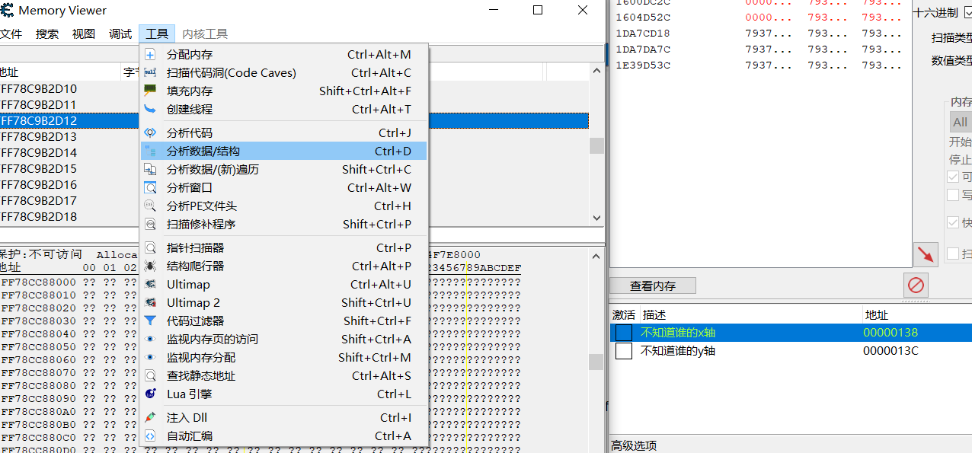
Task: Click the Allocate Memory (分配内存) icon
Action: click(150, 55)
